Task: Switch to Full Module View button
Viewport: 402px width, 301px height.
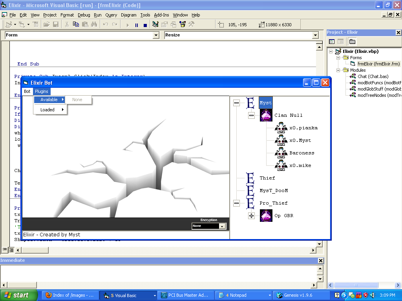Action: 11,250
